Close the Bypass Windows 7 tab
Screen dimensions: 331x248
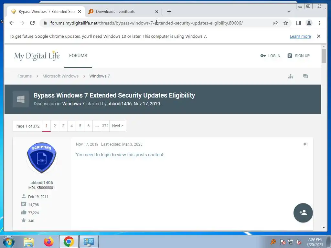(80, 12)
